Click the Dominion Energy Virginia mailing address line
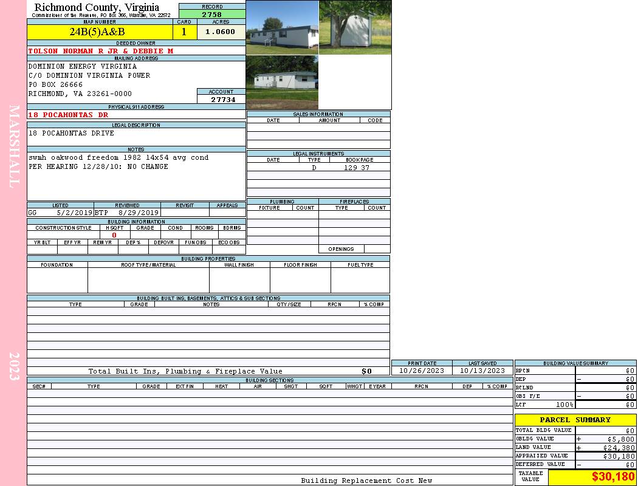Image resolution: width=638 pixels, height=486 pixels. click(x=83, y=66)
